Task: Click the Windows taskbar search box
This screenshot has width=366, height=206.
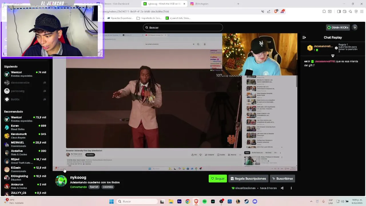Action: [138, 201]
